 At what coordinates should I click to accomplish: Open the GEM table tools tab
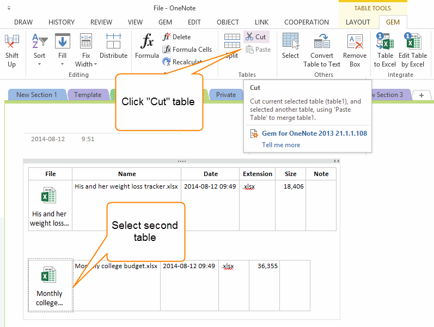[x=393, y=22]
